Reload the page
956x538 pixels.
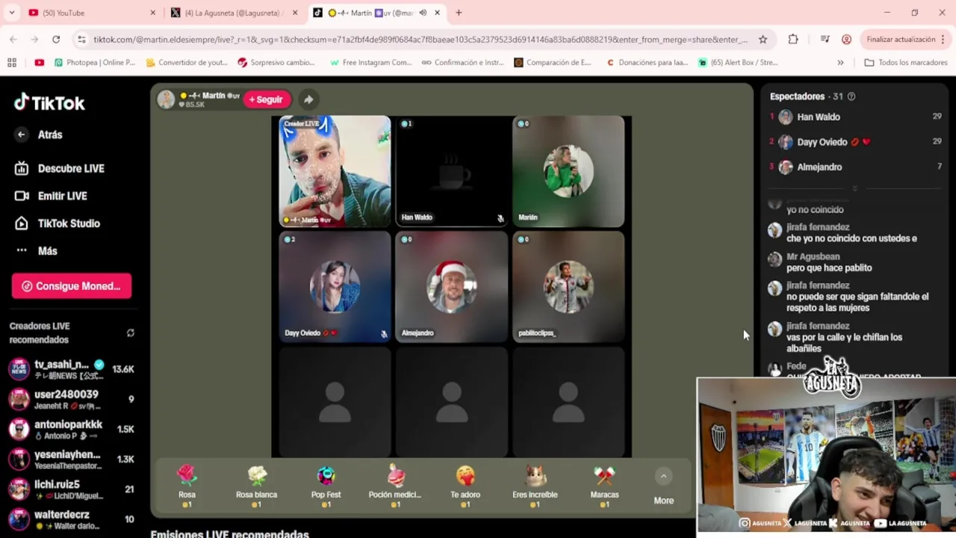[x=56, y=39]
